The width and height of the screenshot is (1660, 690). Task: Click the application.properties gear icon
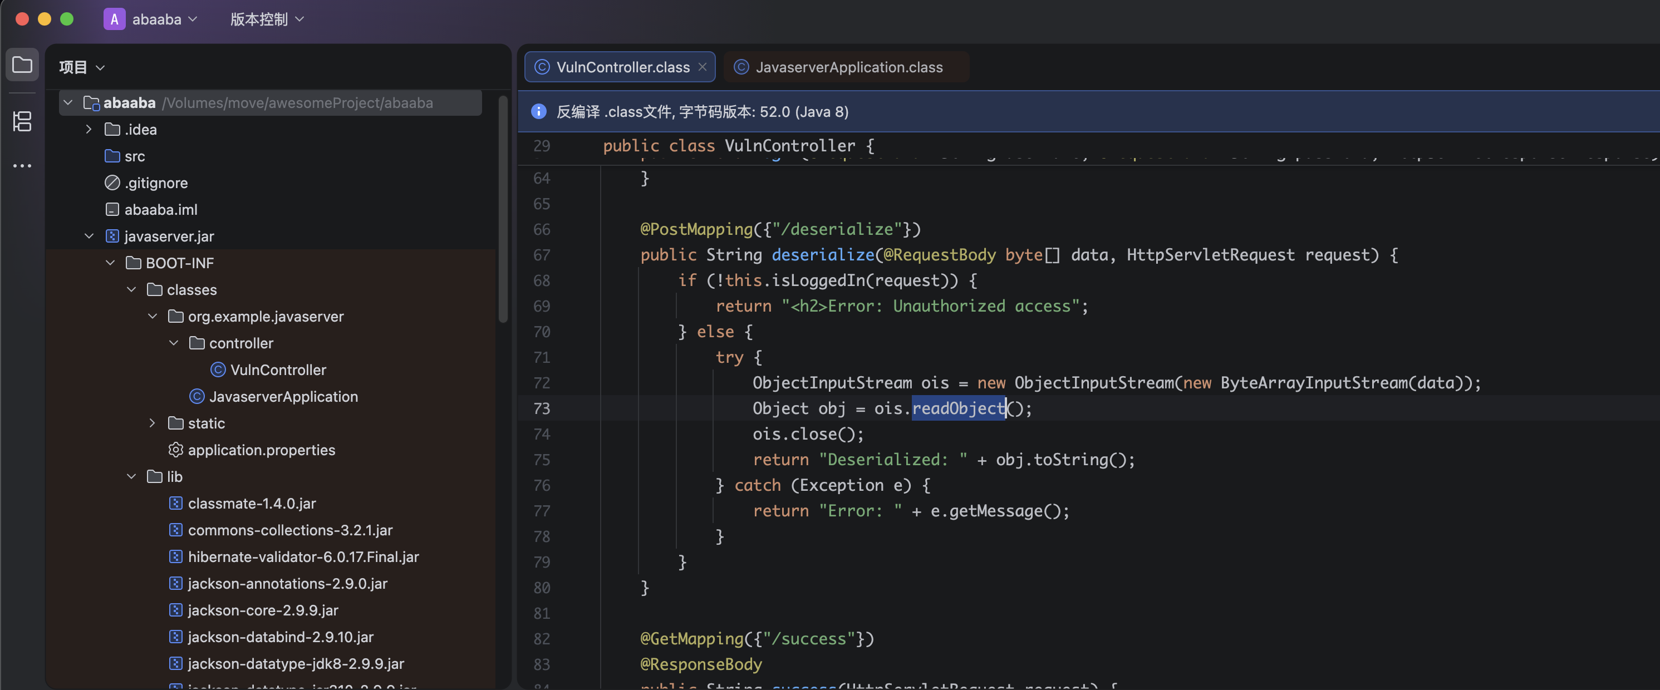click(175, 450)
